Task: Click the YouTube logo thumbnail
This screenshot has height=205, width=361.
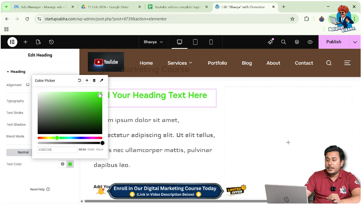Action: [106, 62]
